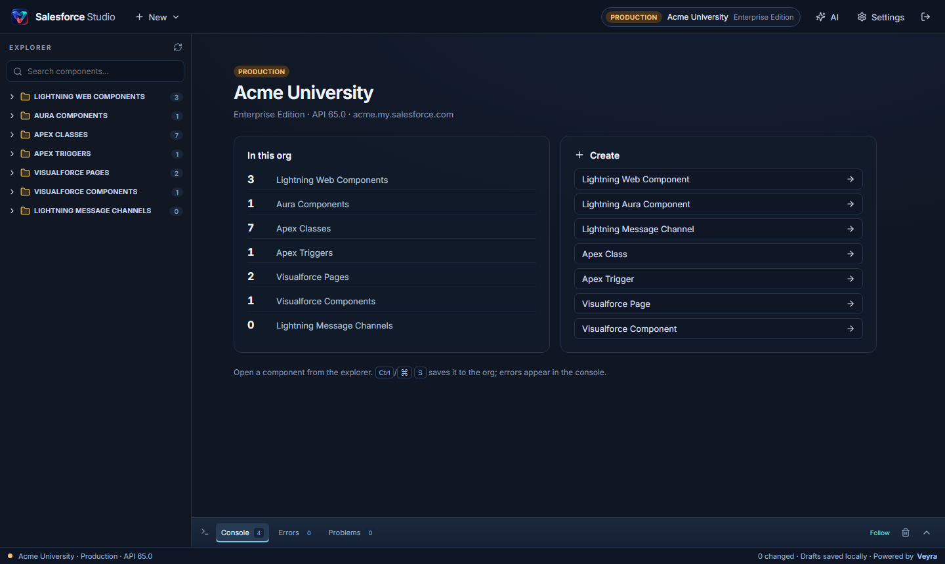Clear the console with the trash icon
This screenshot has width=945, height=564.
pyautogui.click(x=906, y=533)
